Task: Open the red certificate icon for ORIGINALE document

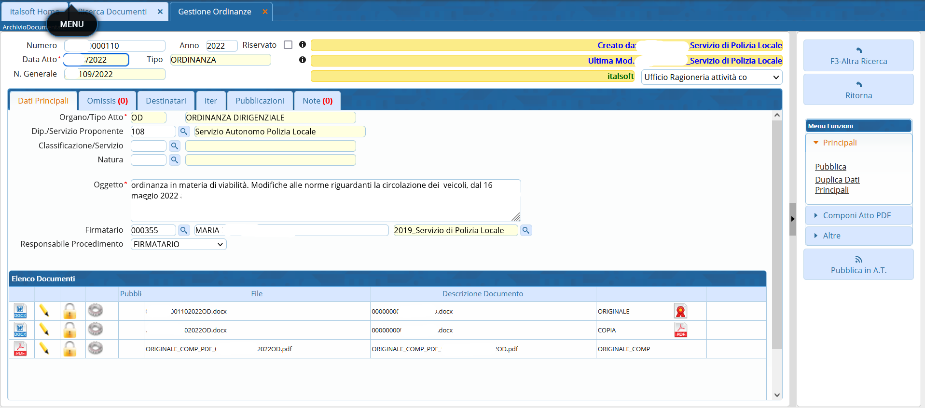Action: pos(680,312)
